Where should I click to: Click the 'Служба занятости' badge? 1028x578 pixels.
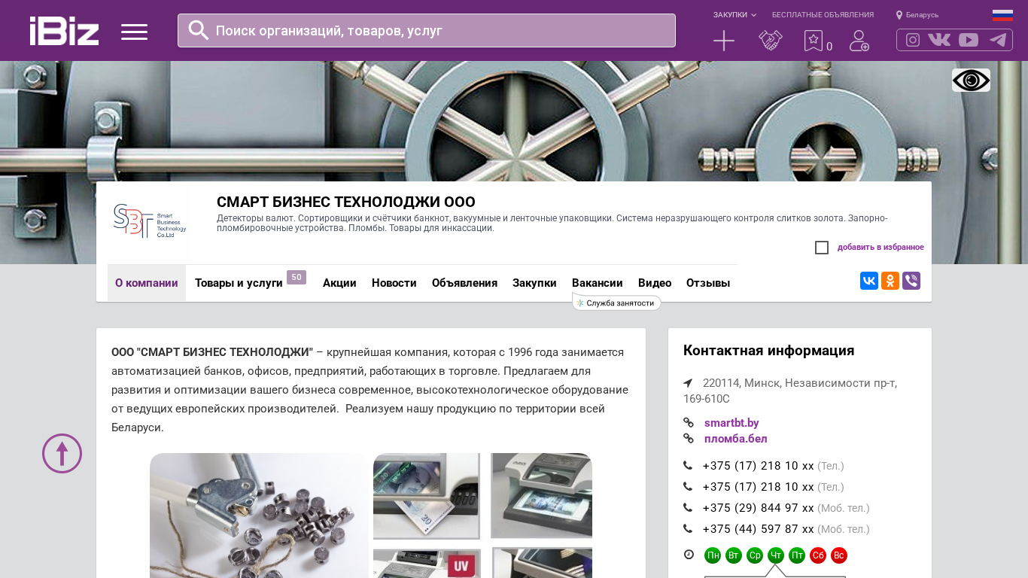(617, 303)
